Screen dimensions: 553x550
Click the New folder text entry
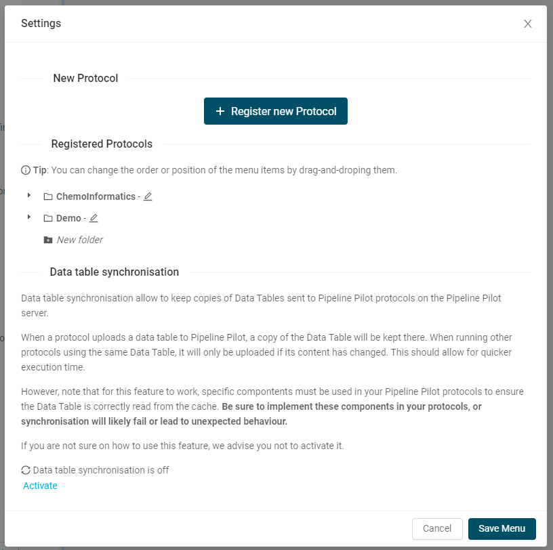coord(80,240)
